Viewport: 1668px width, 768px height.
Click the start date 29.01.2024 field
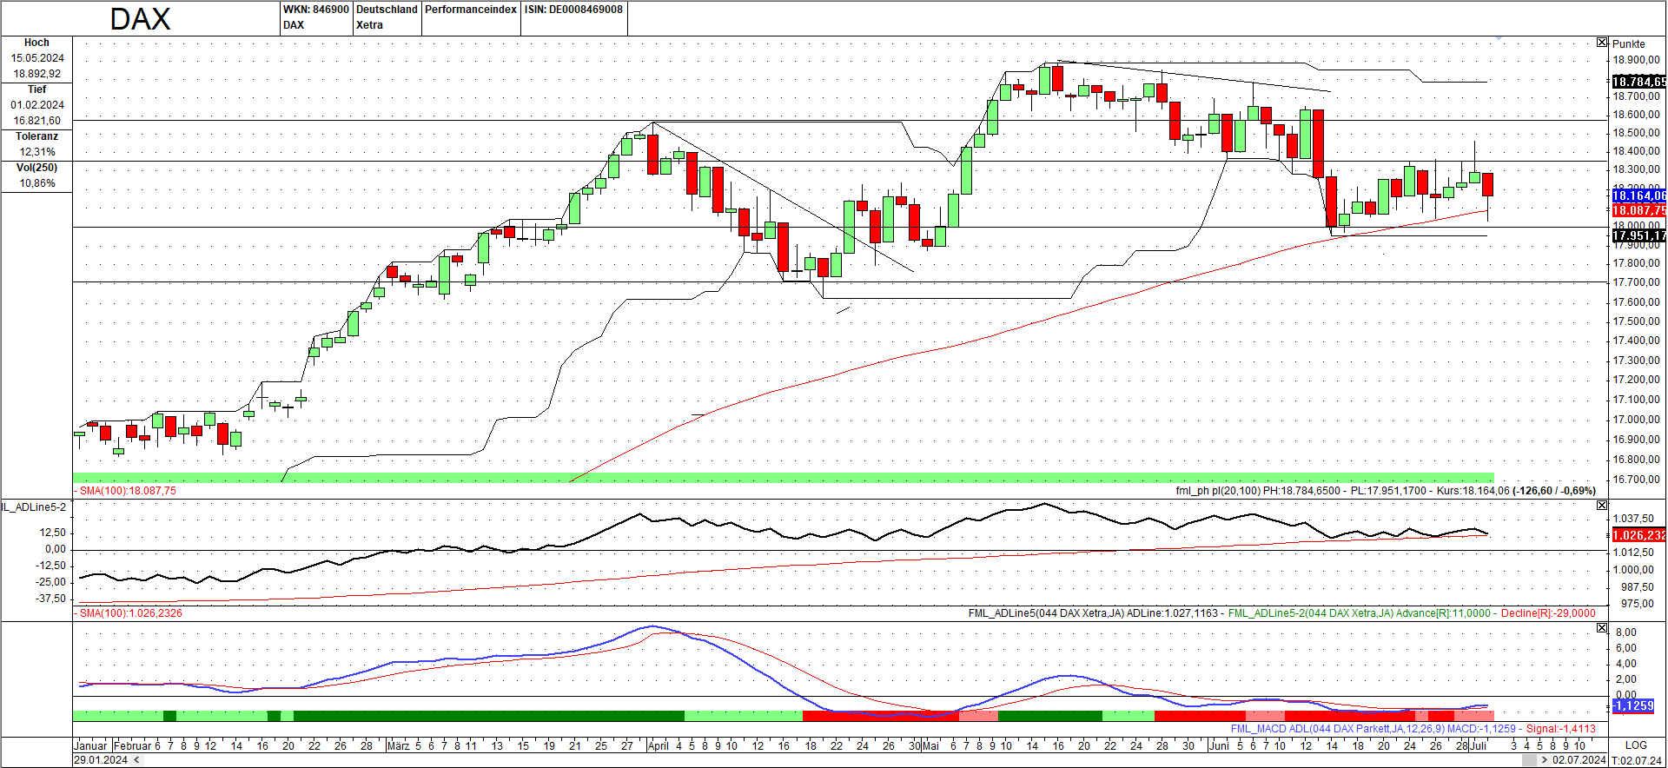pos(100,760)
